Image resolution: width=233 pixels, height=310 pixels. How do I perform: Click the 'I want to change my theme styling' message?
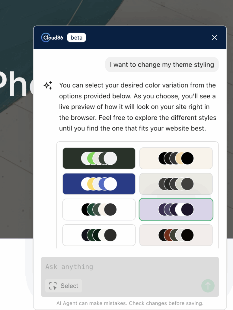coord(162,64)
